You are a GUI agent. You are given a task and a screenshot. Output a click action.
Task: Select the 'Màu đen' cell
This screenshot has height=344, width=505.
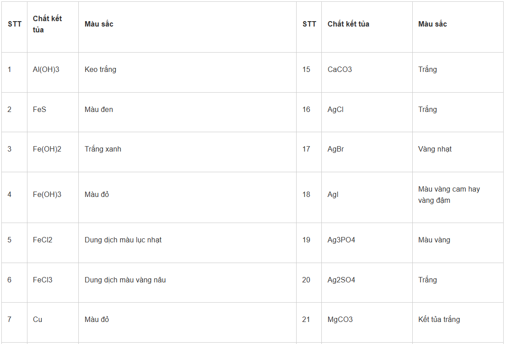(x=99, y=110)
